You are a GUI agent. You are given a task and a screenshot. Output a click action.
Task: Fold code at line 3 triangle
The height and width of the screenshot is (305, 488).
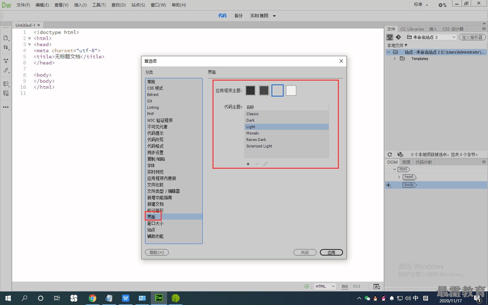point(29,45)
